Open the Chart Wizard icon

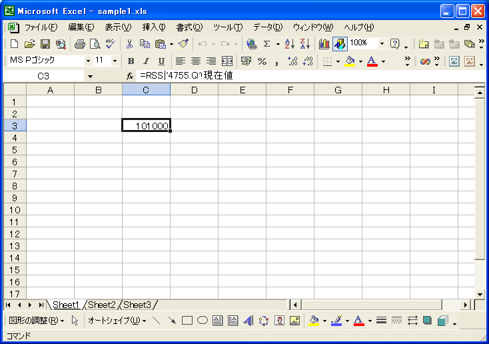coord(324,44)
